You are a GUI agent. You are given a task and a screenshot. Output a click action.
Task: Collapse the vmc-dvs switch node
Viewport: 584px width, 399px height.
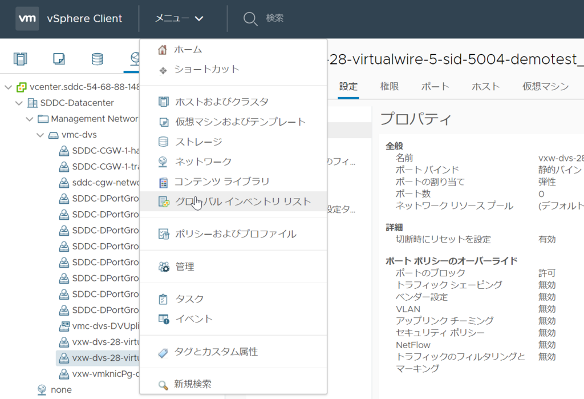point(40,135)
